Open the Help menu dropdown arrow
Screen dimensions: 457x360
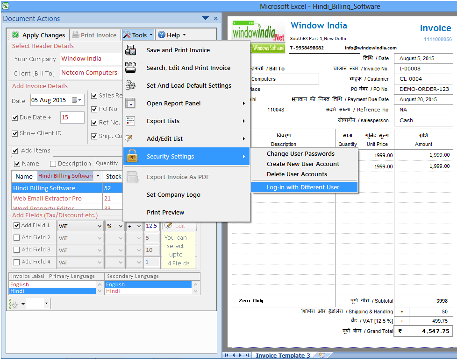click(x=184, y=35)
